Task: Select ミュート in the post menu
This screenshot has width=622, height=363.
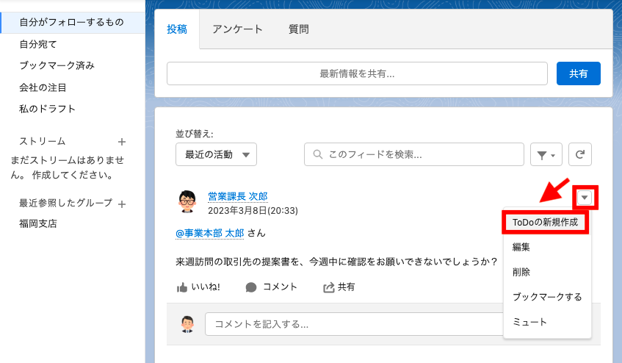Action: [x=529, y=322]
